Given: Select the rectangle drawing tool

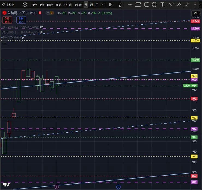Looking at the screenshot, I should 146,5.
